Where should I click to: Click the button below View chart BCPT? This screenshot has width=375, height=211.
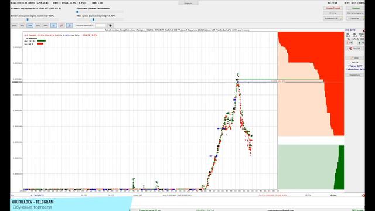354,75
